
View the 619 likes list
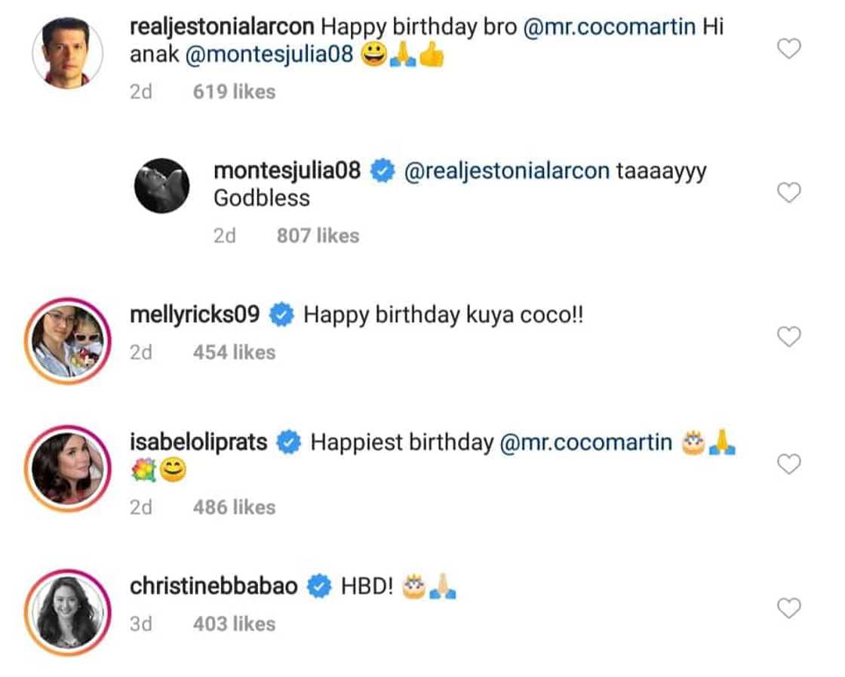[x=234, y=92]
